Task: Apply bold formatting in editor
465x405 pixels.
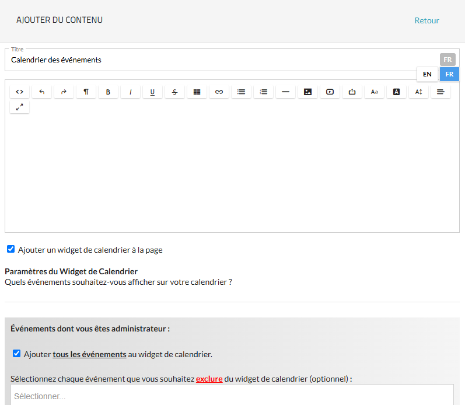Action: tap(108, 92)
